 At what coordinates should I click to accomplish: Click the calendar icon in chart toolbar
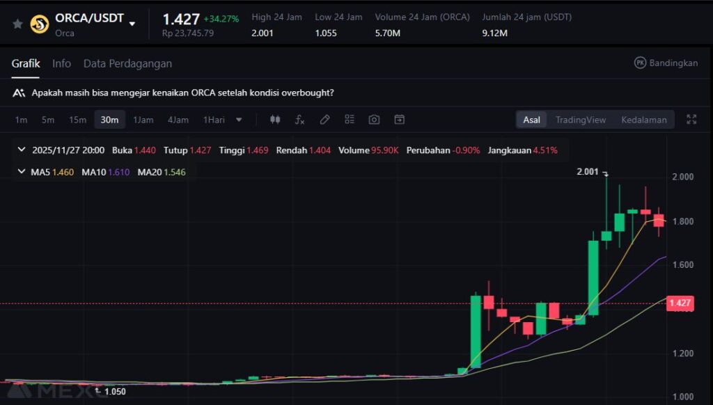pos(399,120)
